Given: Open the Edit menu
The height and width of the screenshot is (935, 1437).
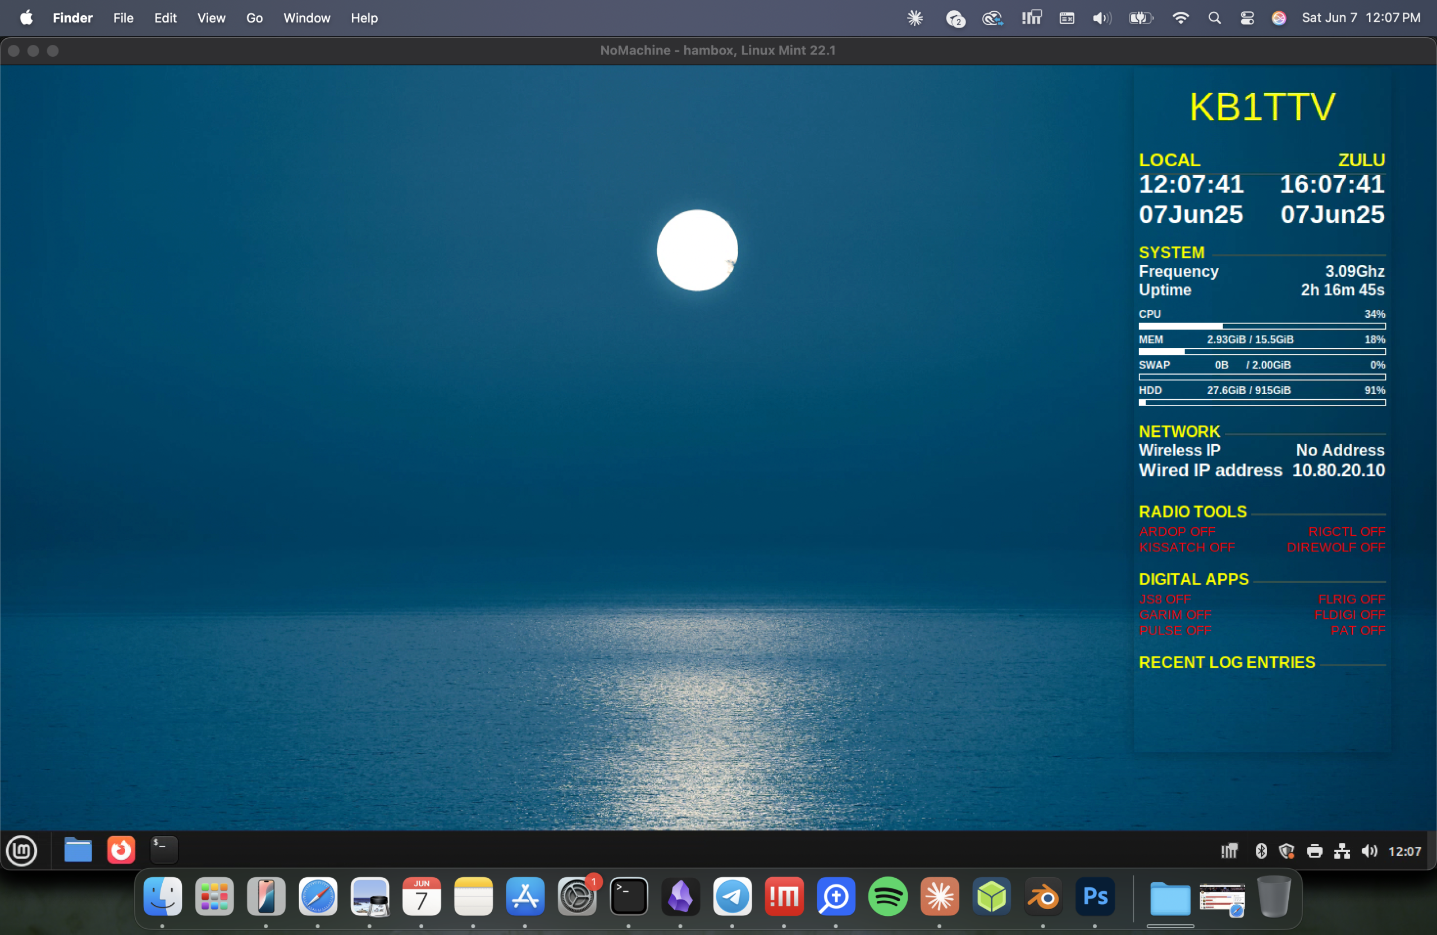Looking at the screenshot, I should [x=166, y=18].
